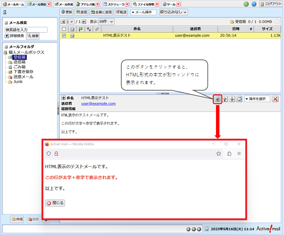
Task: Go to next mail with down arrow
Action: pyautogui.click(x=232, y=99)
